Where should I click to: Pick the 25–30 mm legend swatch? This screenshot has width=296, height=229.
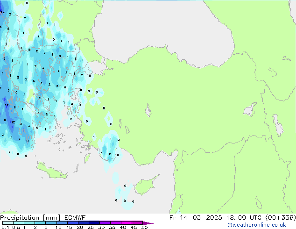click(94, 223)
